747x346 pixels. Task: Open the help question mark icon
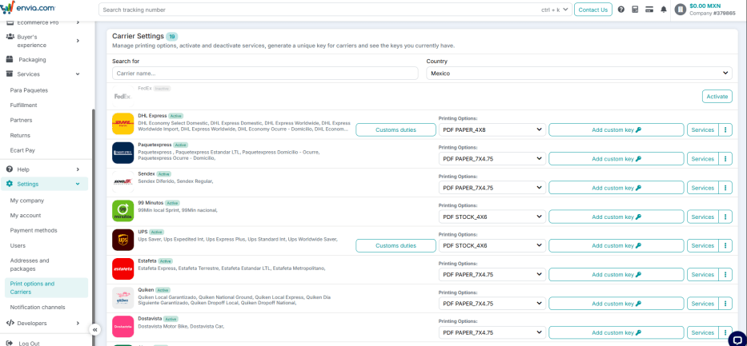(621, 10)
